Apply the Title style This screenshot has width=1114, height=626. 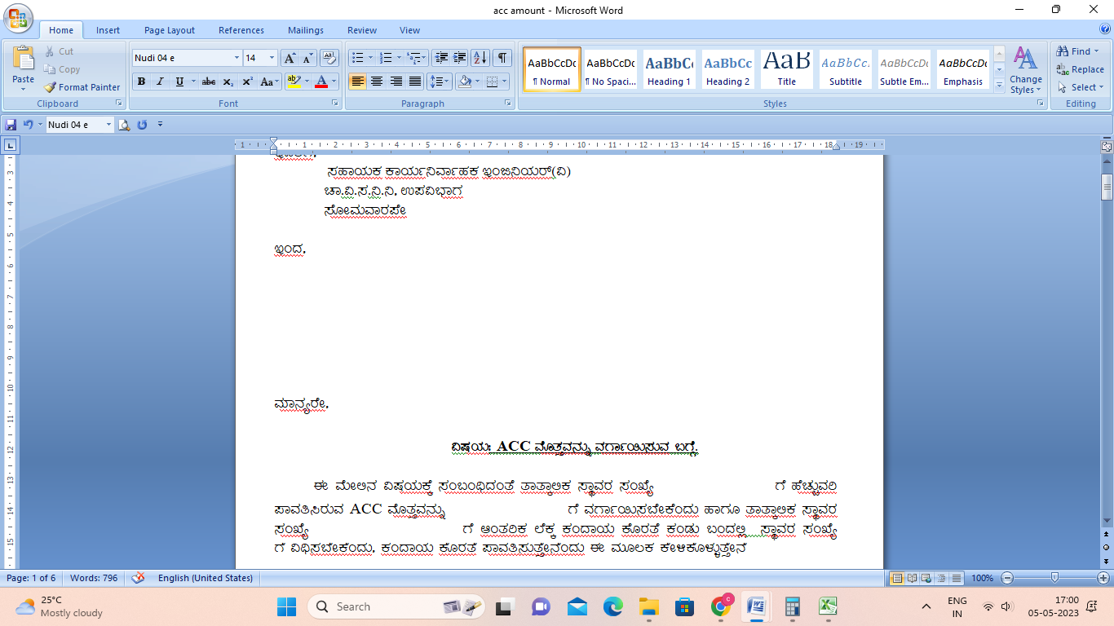click(786, 69)
